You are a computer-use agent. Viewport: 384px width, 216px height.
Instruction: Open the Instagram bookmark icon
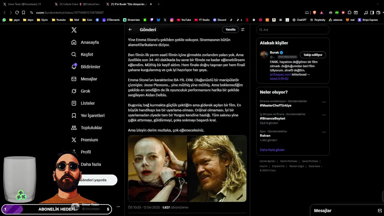(172, 20)
